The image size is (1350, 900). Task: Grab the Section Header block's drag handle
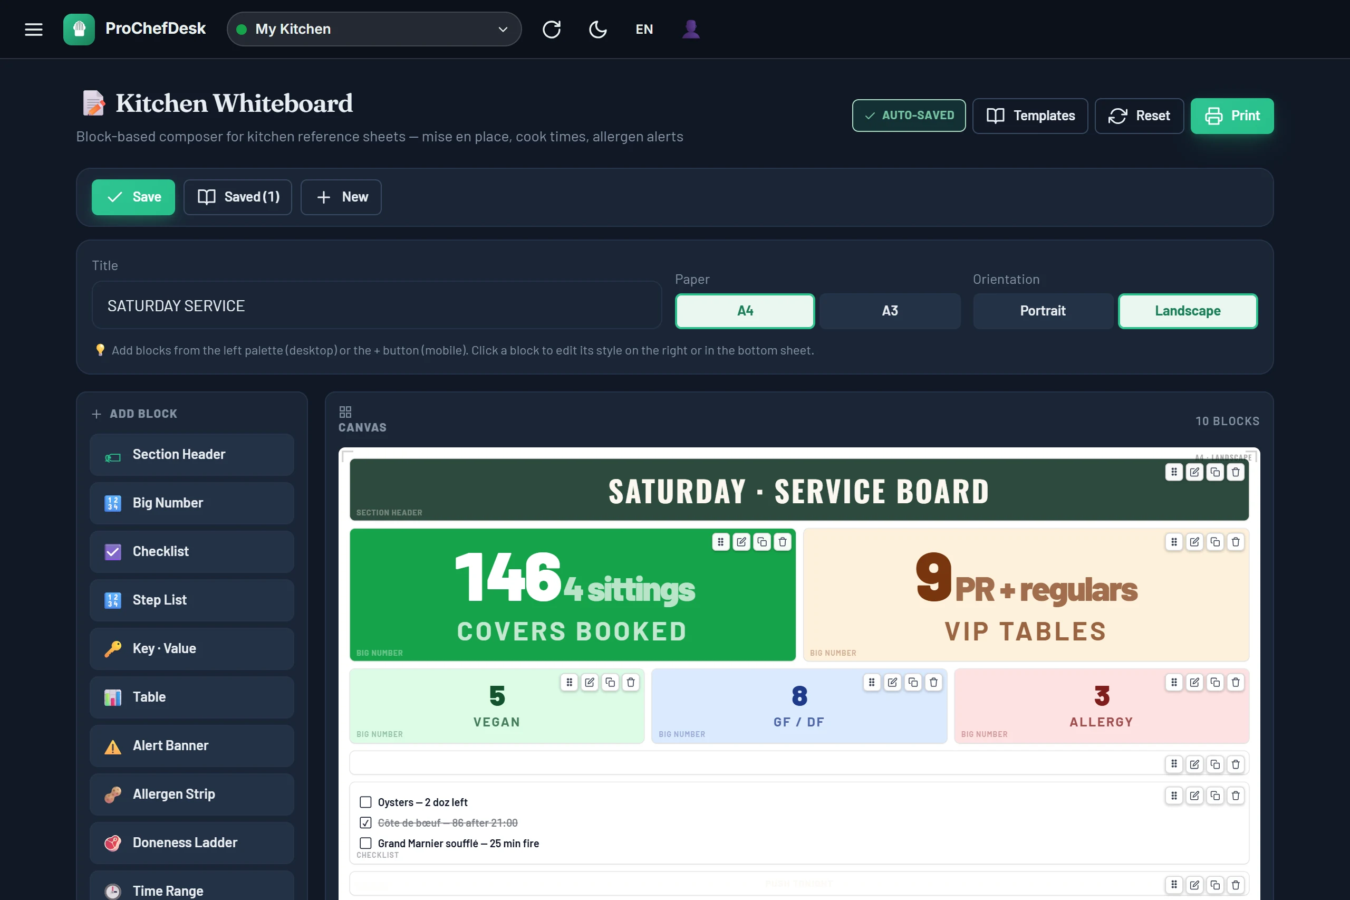tap(1174, 472)
